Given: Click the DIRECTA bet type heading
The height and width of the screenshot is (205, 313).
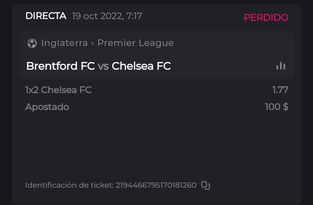Looking at the screenshot, I should [x=46, y=16].
